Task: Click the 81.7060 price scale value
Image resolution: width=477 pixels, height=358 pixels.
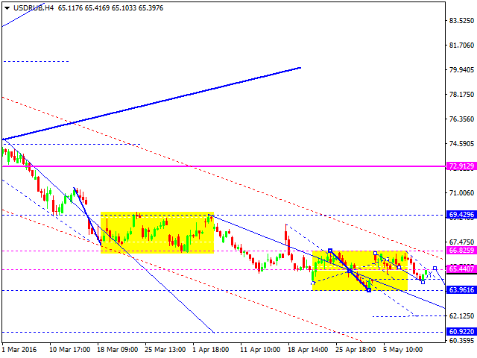Action: tap(461, 45)
